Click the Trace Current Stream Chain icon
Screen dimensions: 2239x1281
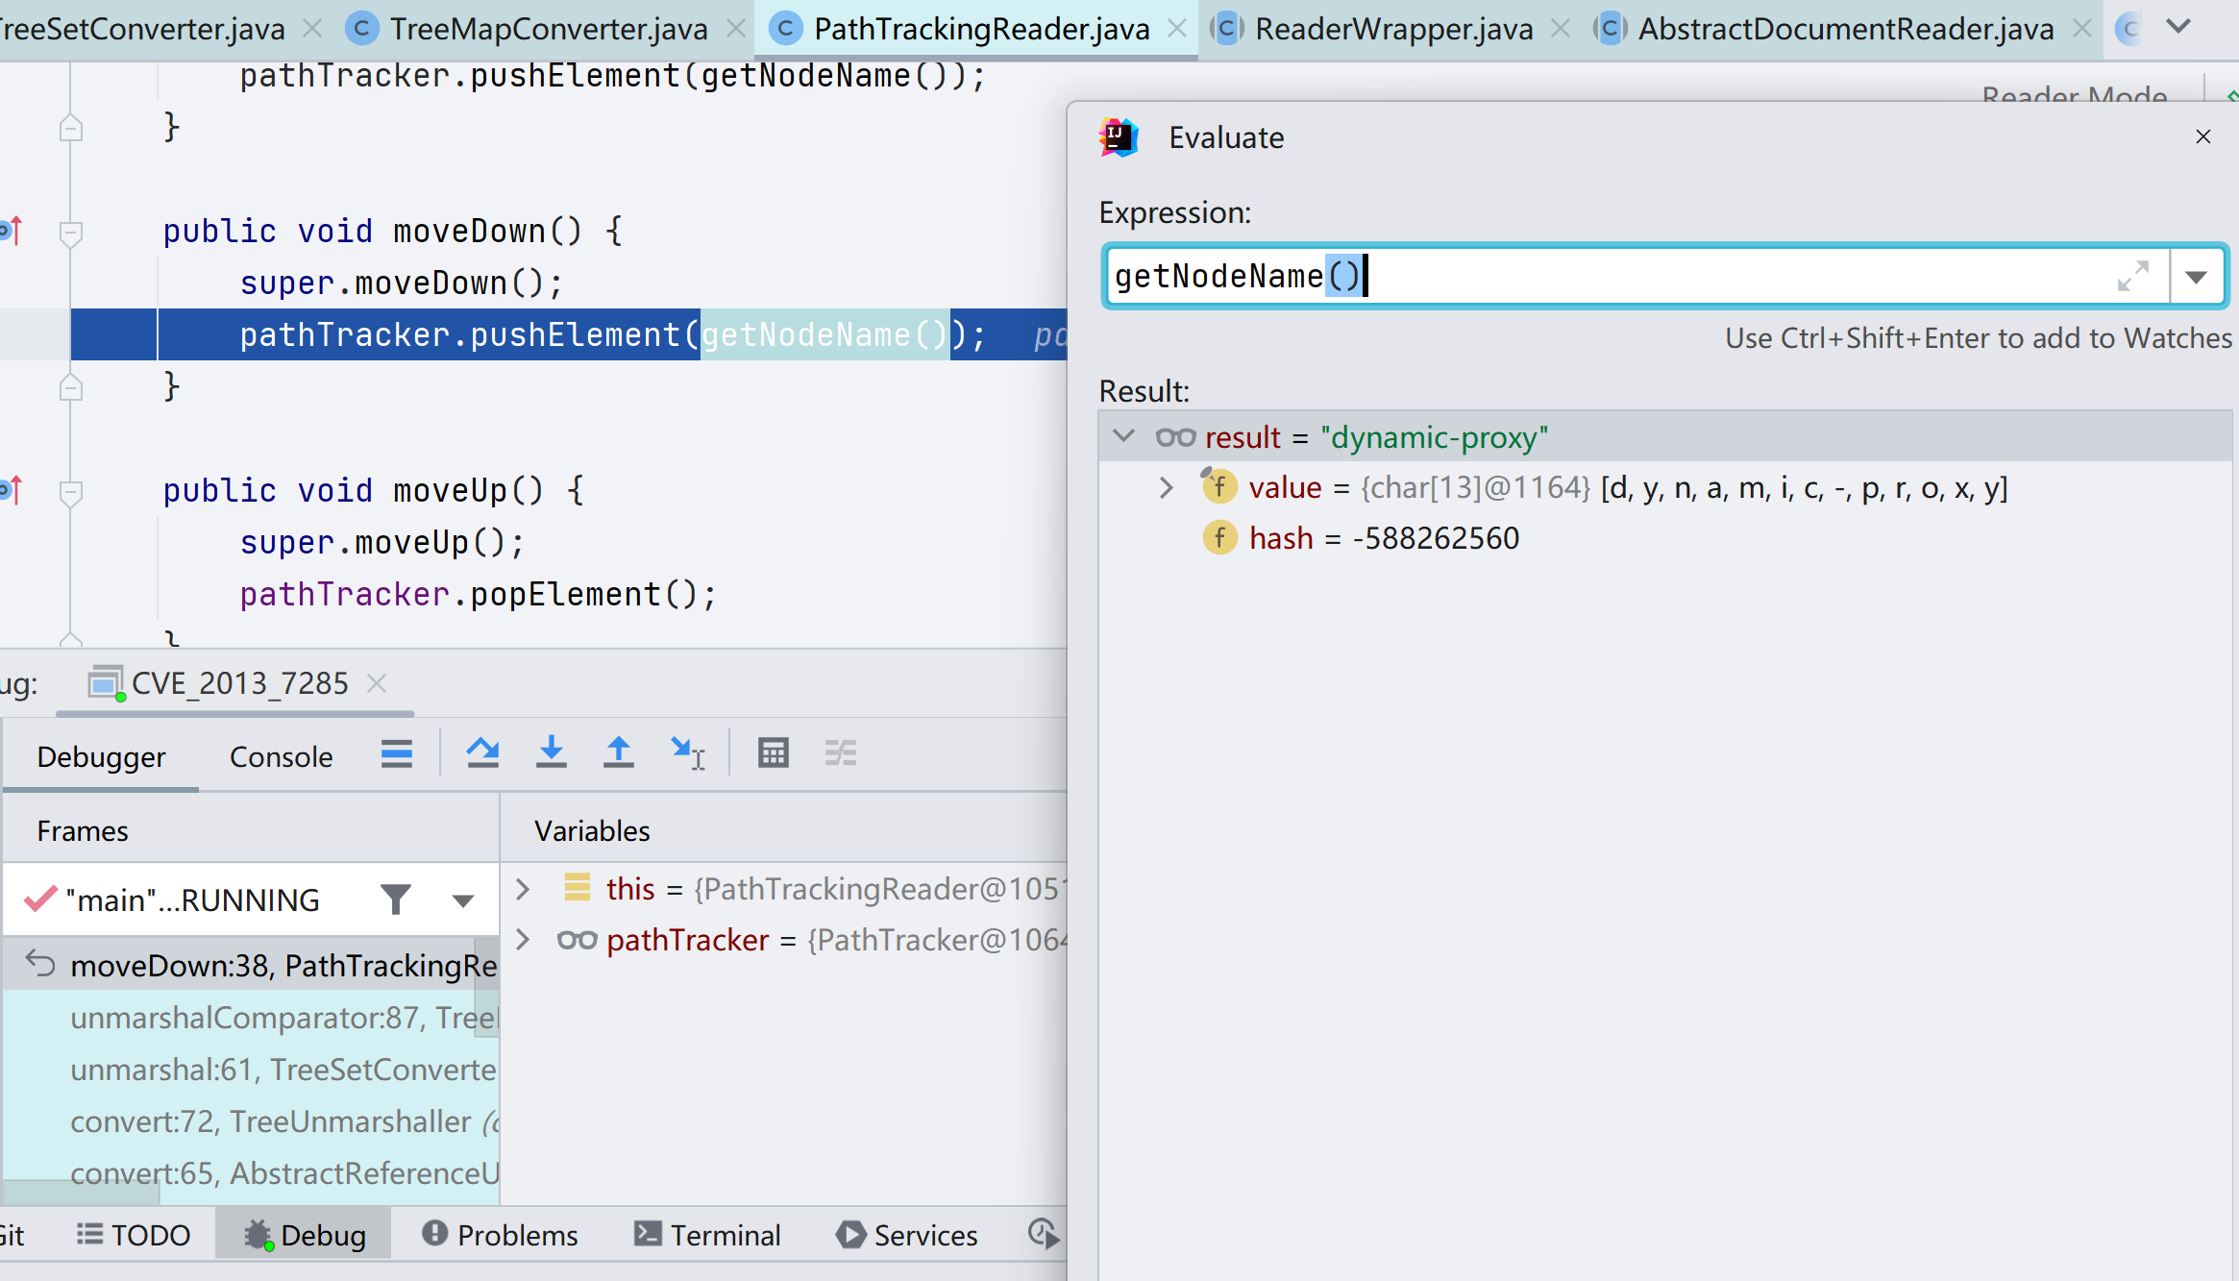[x=840, y=753]
